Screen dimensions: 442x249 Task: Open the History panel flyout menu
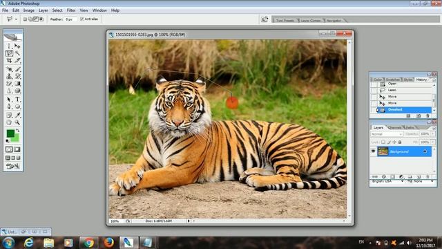[434, 80]
